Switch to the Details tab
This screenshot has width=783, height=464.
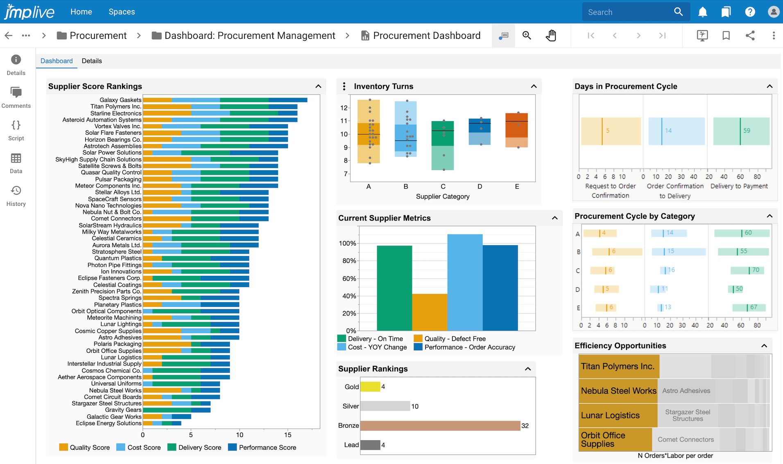click(92, 61)
